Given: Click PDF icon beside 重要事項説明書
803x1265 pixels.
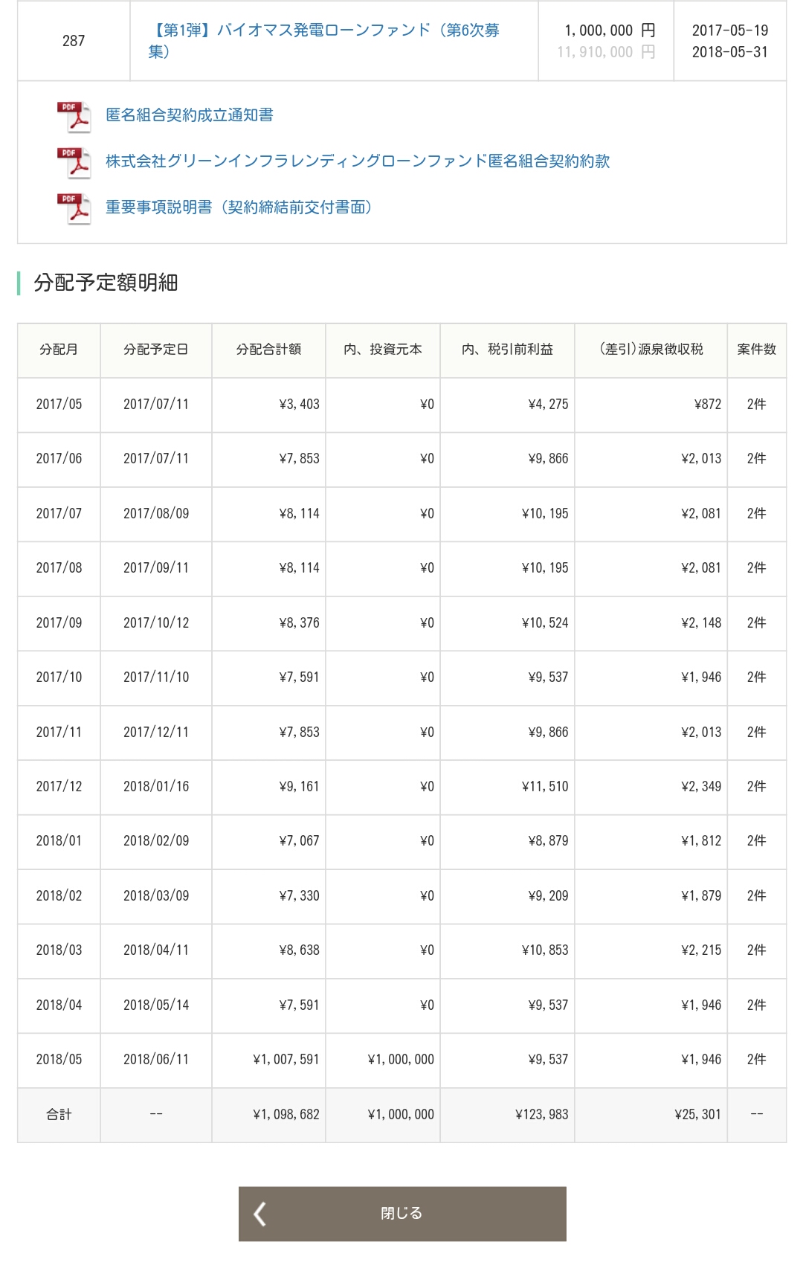Looking at the screenshot, I should click(74, 208).
